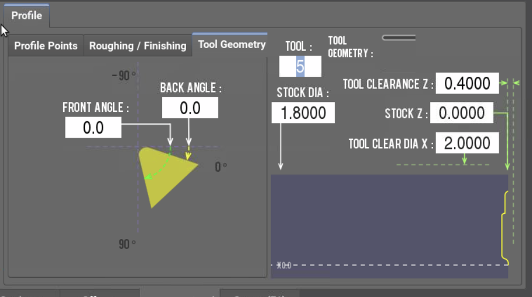Click the white Stock Dia arrow tip
This screenshot has width=532, height=297.
[280, 166]
